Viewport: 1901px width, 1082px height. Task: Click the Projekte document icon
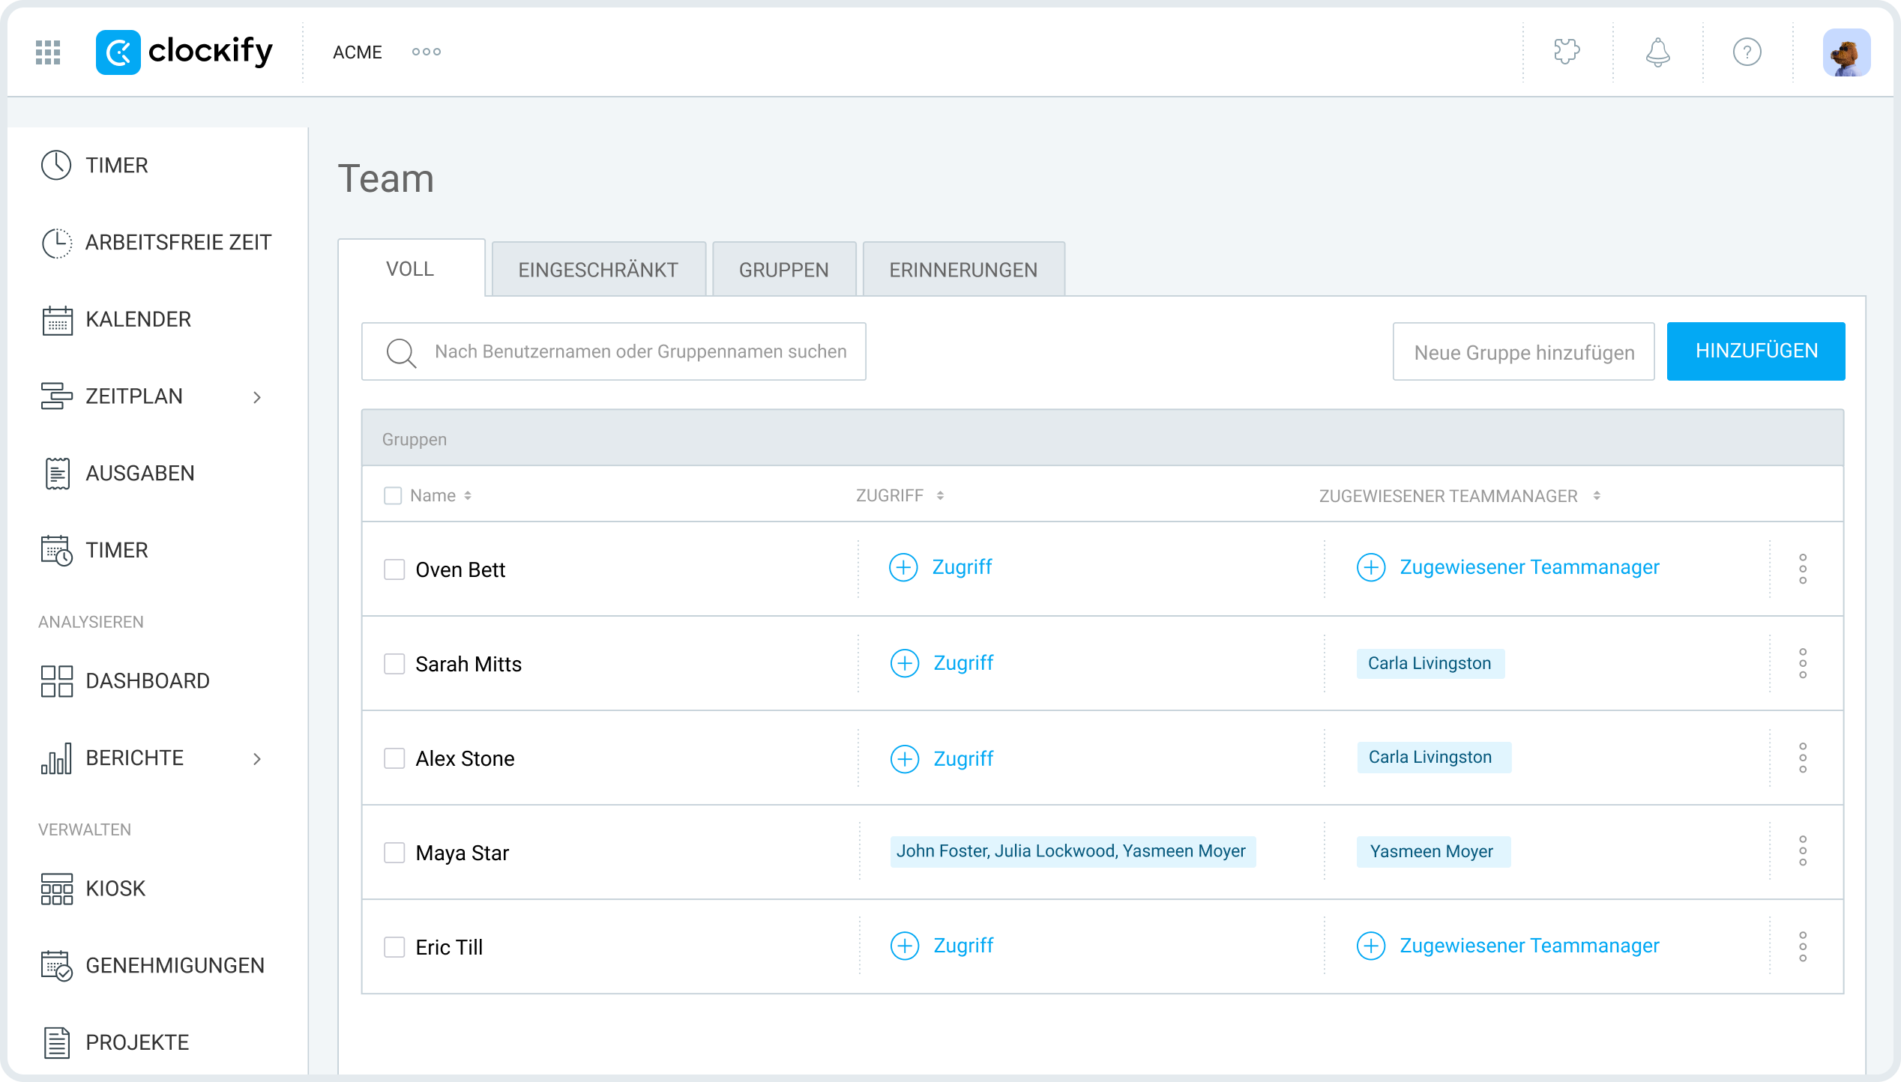pyautogui.click(x=57, y=1042)
